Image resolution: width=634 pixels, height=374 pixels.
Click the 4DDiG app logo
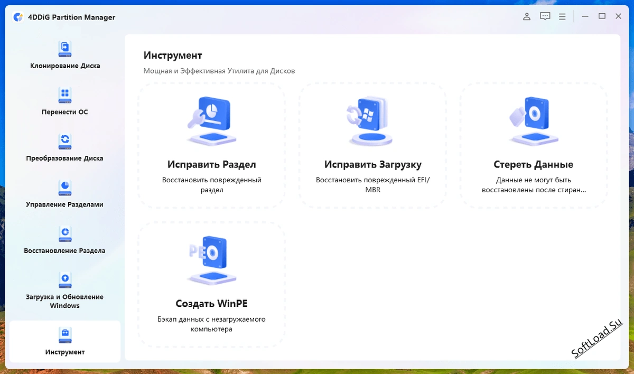pyautogui.click(x=18, y=17)
